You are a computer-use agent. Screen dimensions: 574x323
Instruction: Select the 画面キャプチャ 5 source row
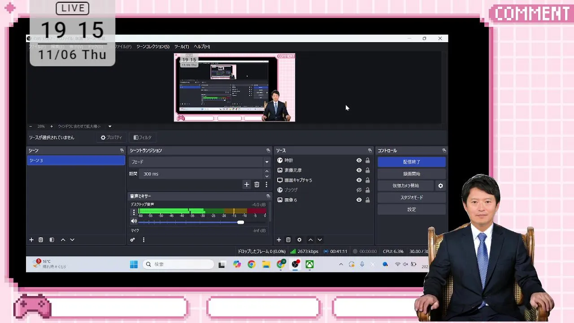324,180
